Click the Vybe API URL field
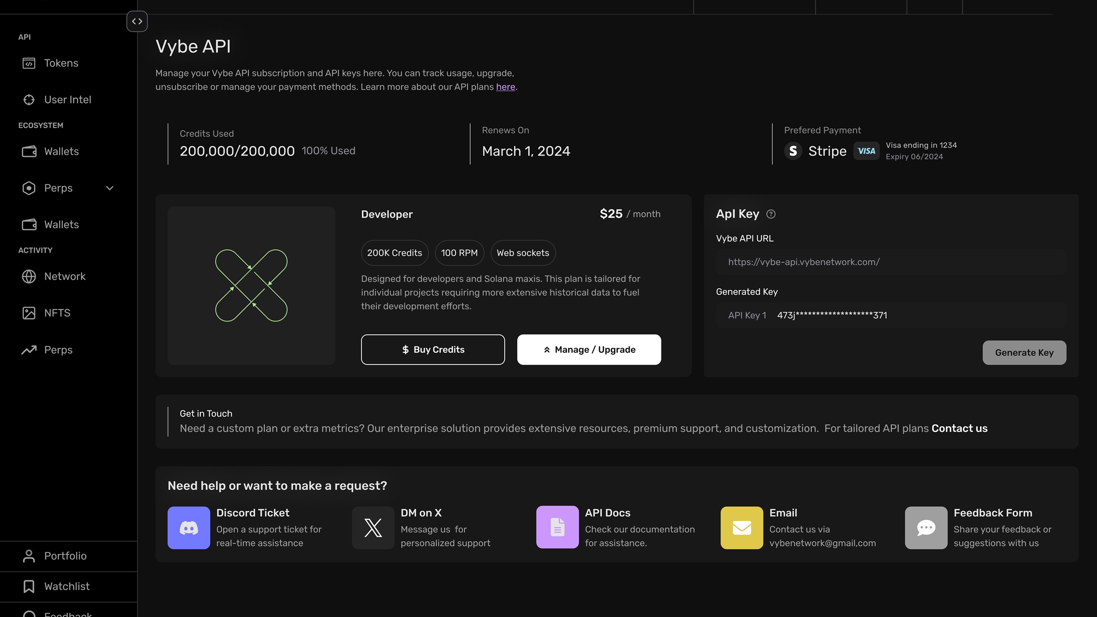This screenshot has width=1097, height=617. tap(891, 262)
